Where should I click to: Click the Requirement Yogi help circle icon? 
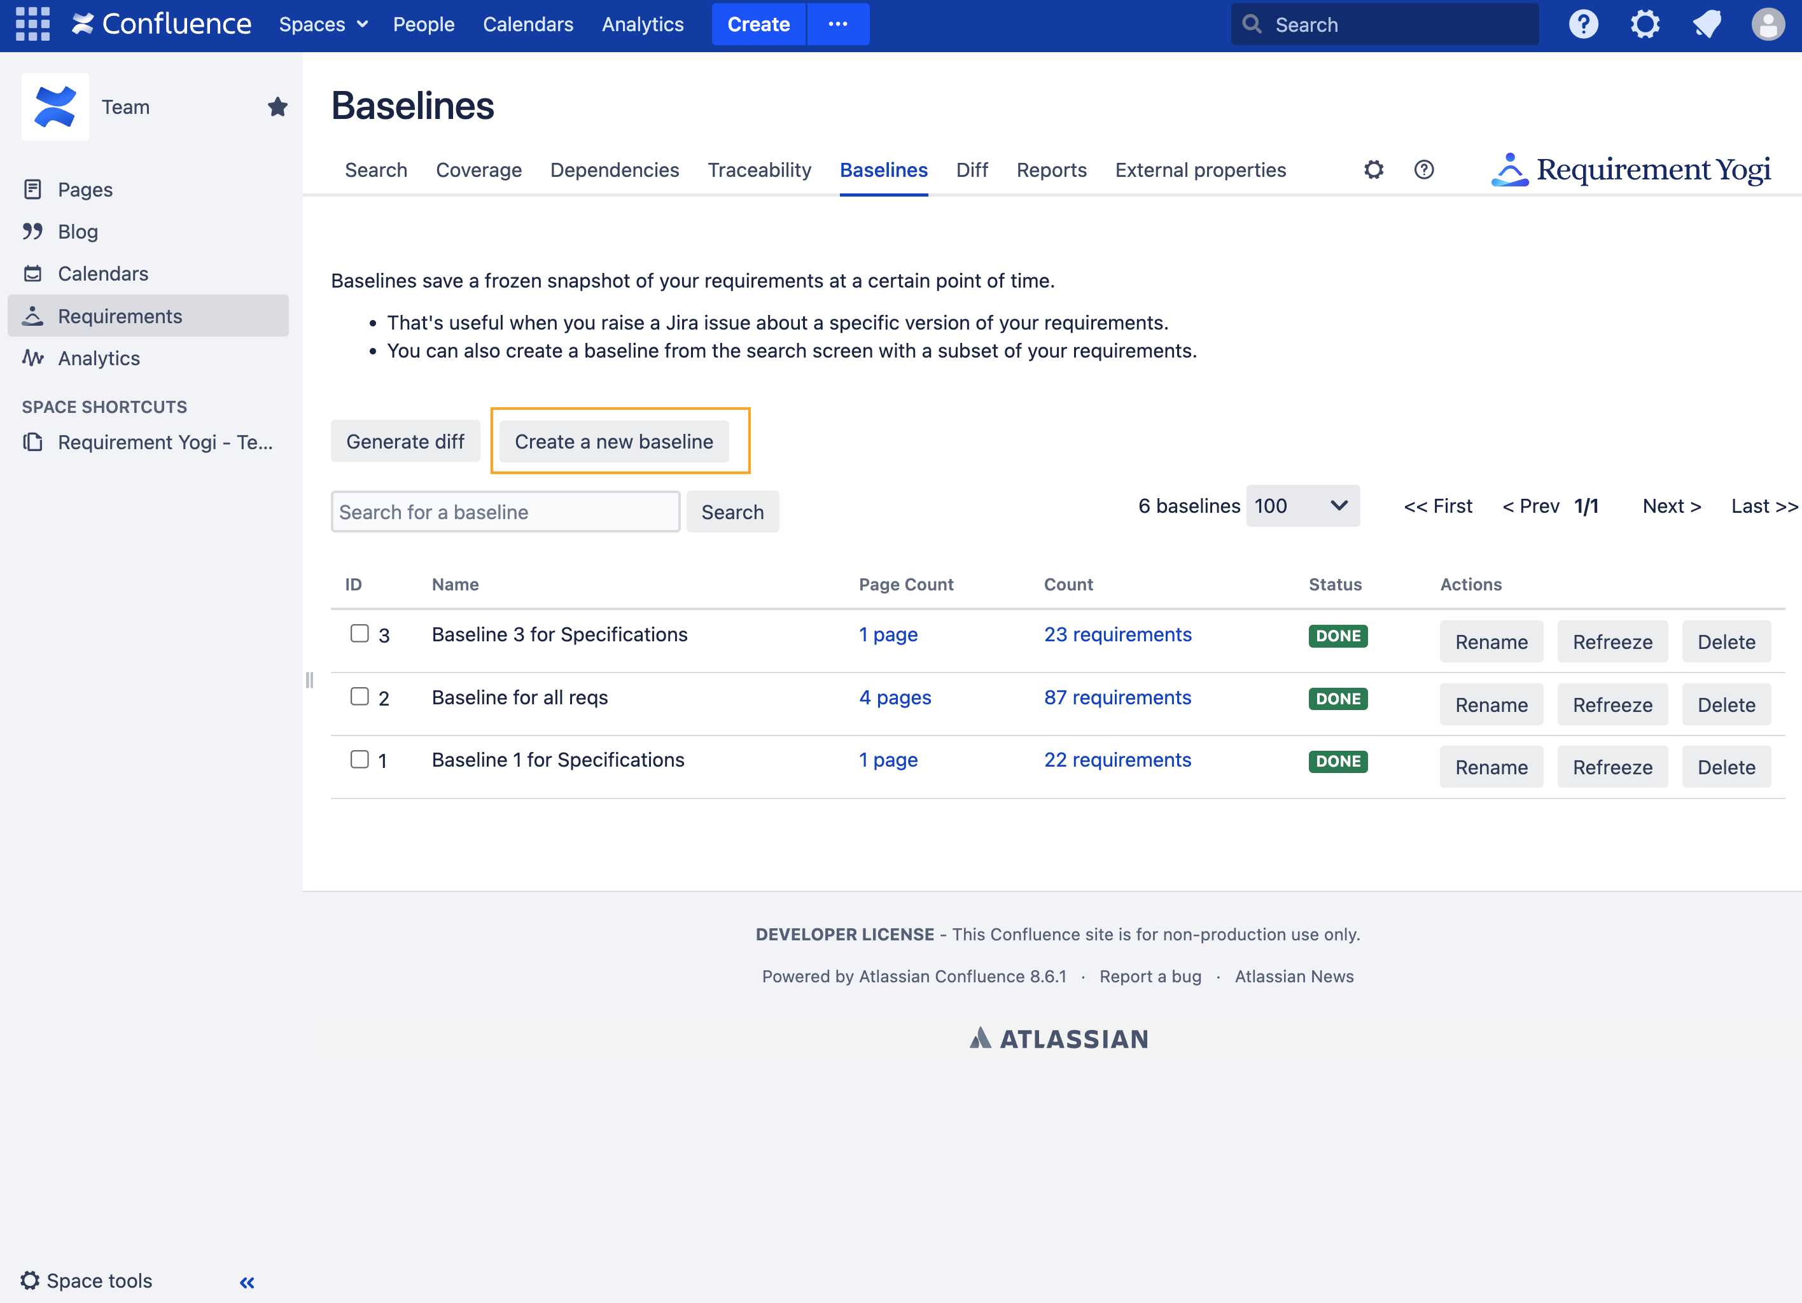point(1424,169)
